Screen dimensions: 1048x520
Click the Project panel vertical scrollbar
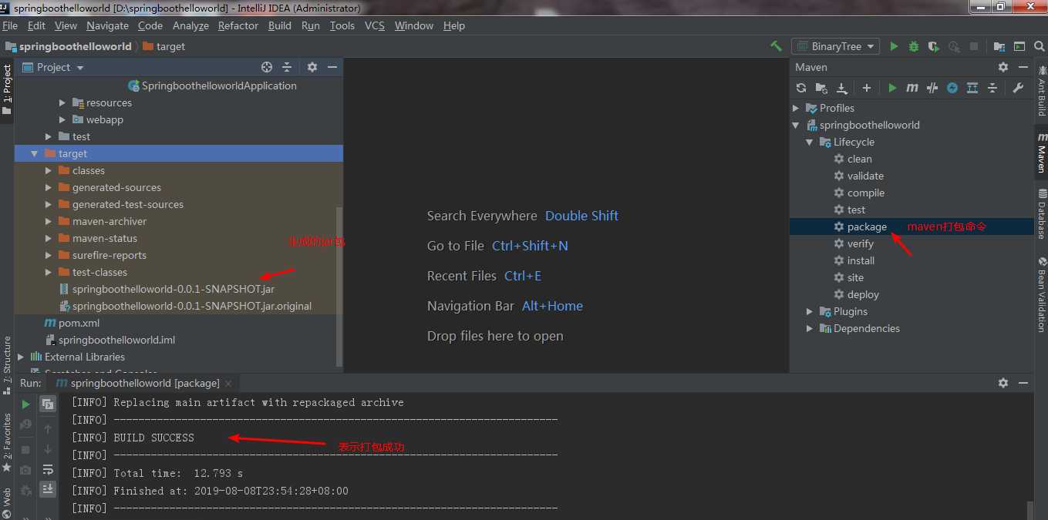[x=340, y=285]
